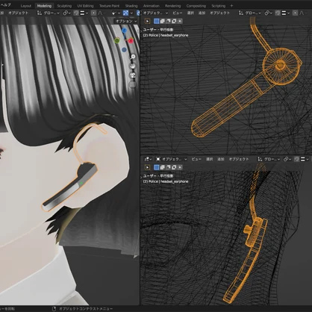Choose blue set-selection mode icon in top-right viewport
Viewport: 312px width, 312px height.
pos(157,21)
